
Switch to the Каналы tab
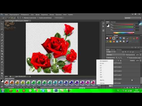pyautogui.click(x=113, y=50)
